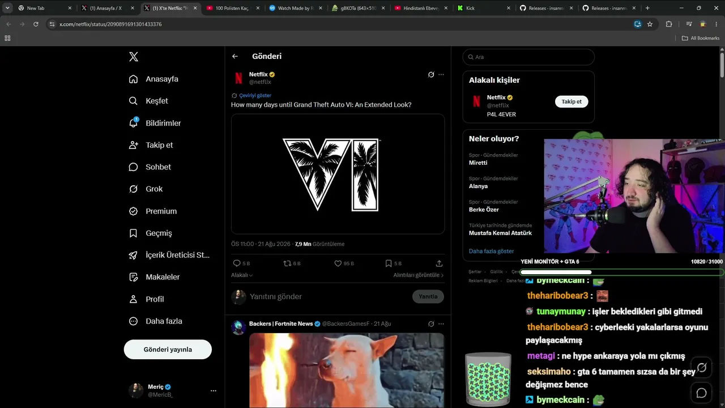Open the apps grid in bookmarks bar
Image resolution: width=725 pixels, height=408 pixels.
click(x=7, y=38)
